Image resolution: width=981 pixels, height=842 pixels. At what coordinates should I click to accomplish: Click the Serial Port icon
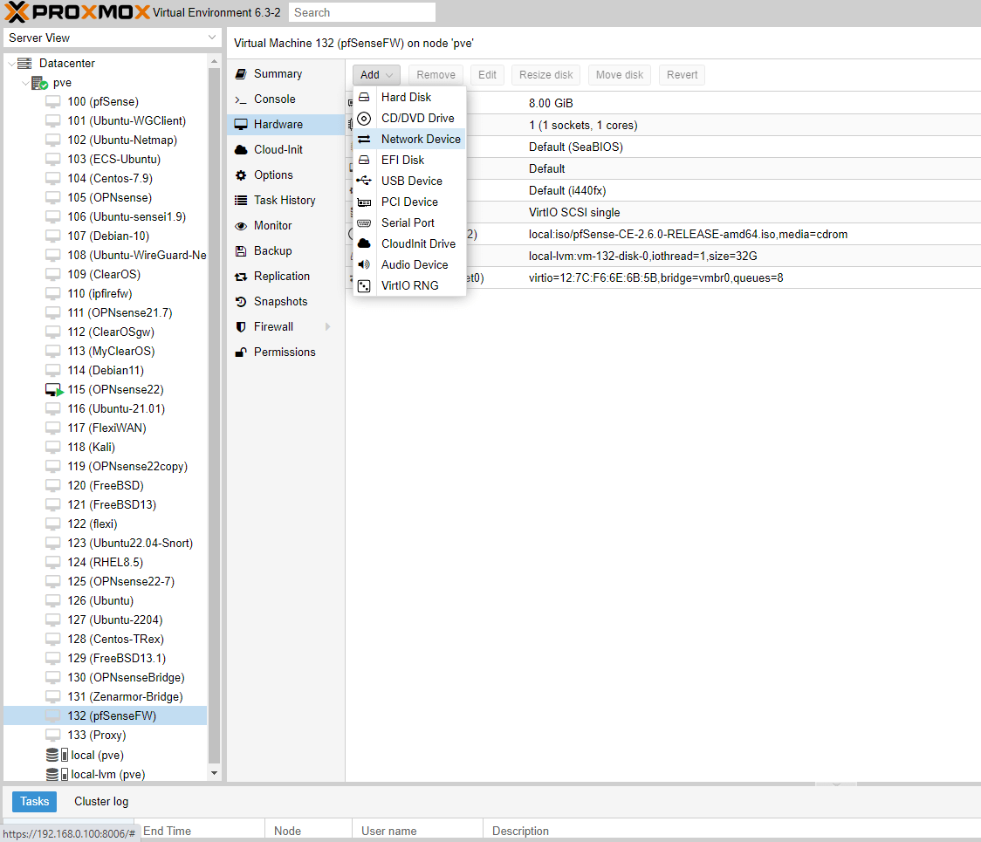tap(364, 222)
